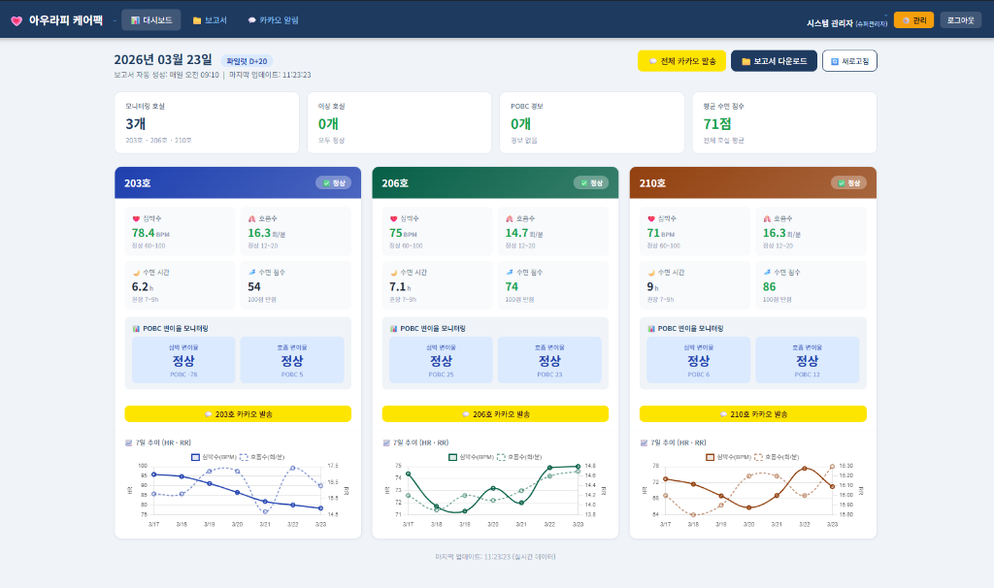Toggle the 심박수(BPM) legend in the 203호 chart
The image size is (994, 588).
coord(215,456)
